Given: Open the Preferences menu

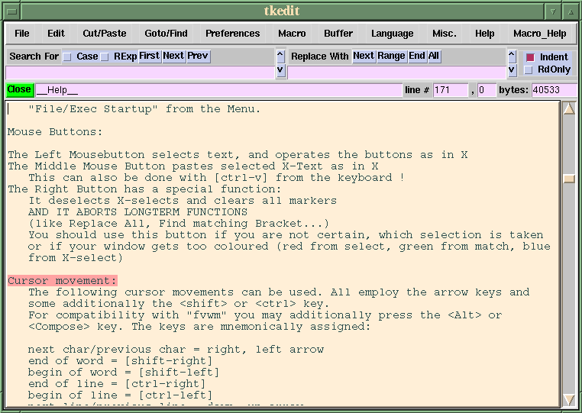Looking at the screenshot, I should coord(232,34).
